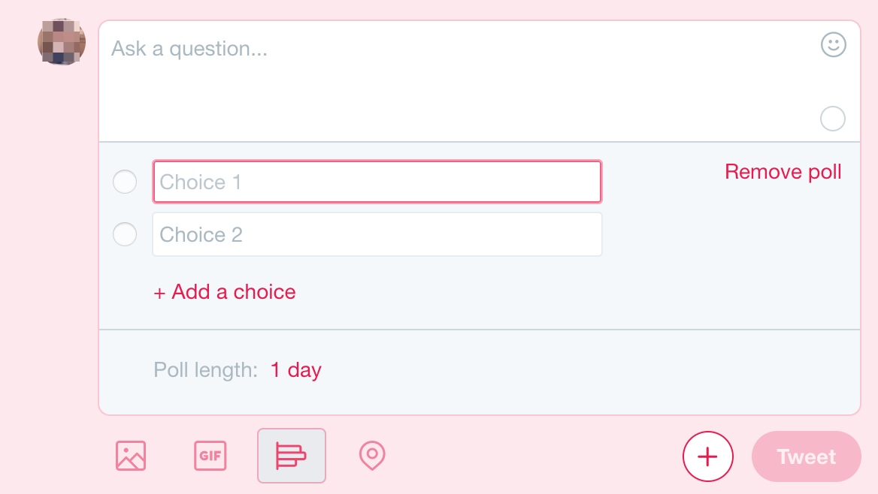Open the GIF picker icon
Image resolution: width=878 pixels, height=494 pixels.
[210, 456]
